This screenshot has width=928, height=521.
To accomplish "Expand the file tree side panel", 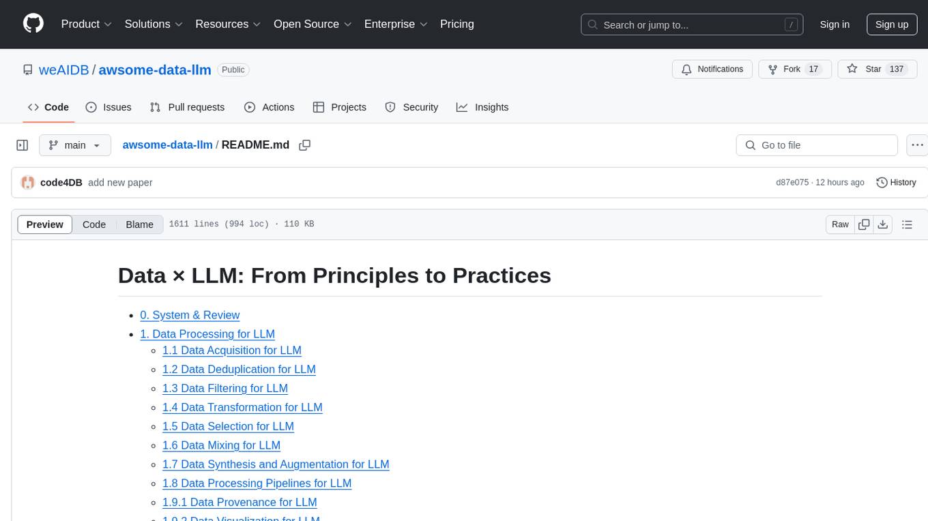I will (23, 145).
